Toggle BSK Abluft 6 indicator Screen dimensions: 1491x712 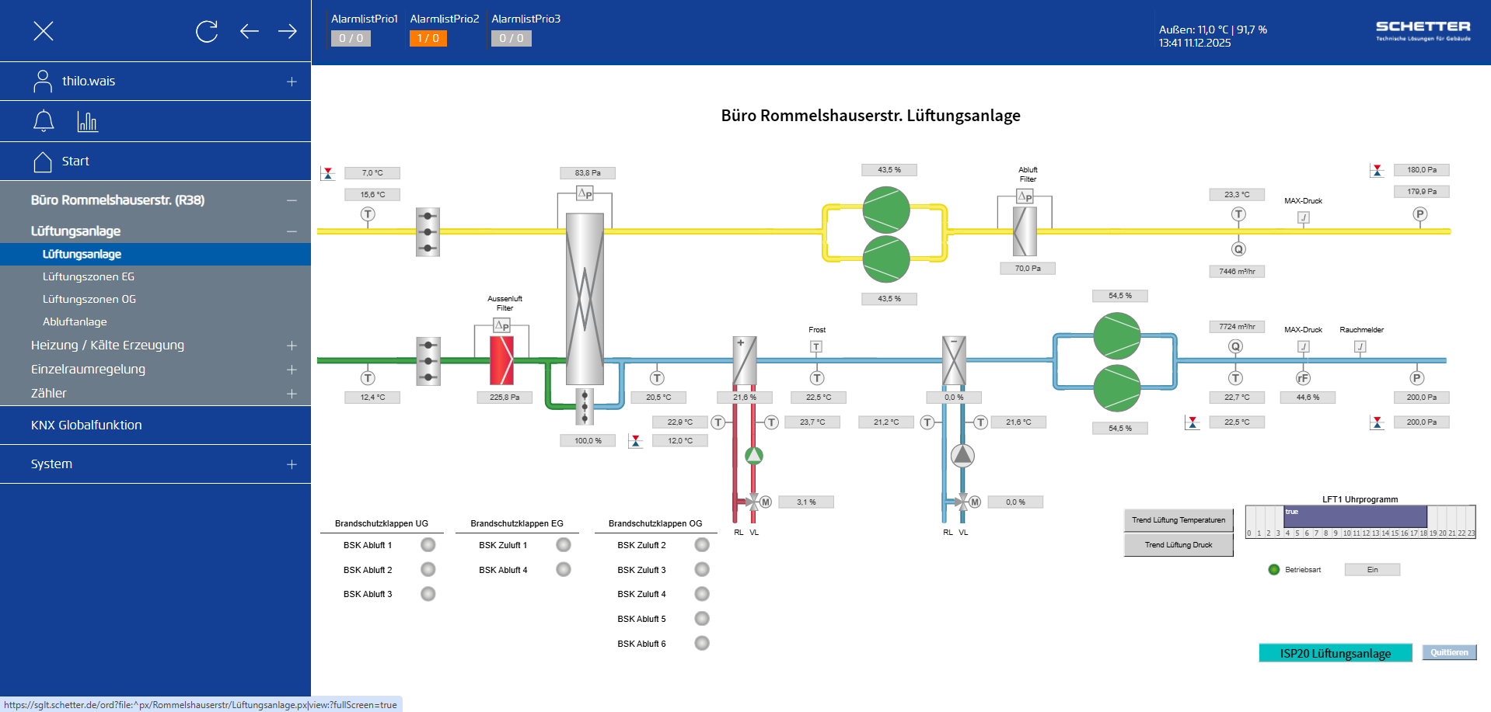702,644
